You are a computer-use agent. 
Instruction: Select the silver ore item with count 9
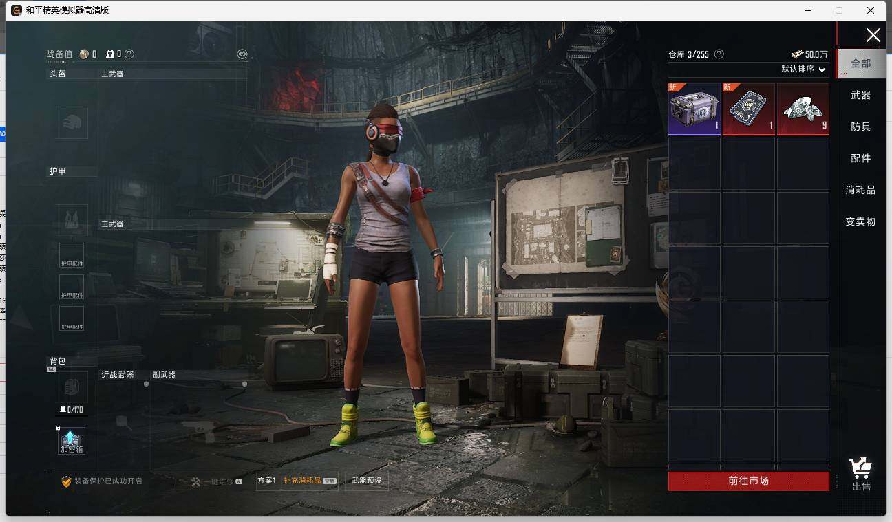pyautogui.click(x=803, y=109)
